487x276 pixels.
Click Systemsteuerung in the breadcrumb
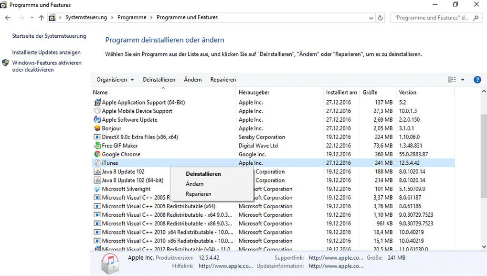86,17
